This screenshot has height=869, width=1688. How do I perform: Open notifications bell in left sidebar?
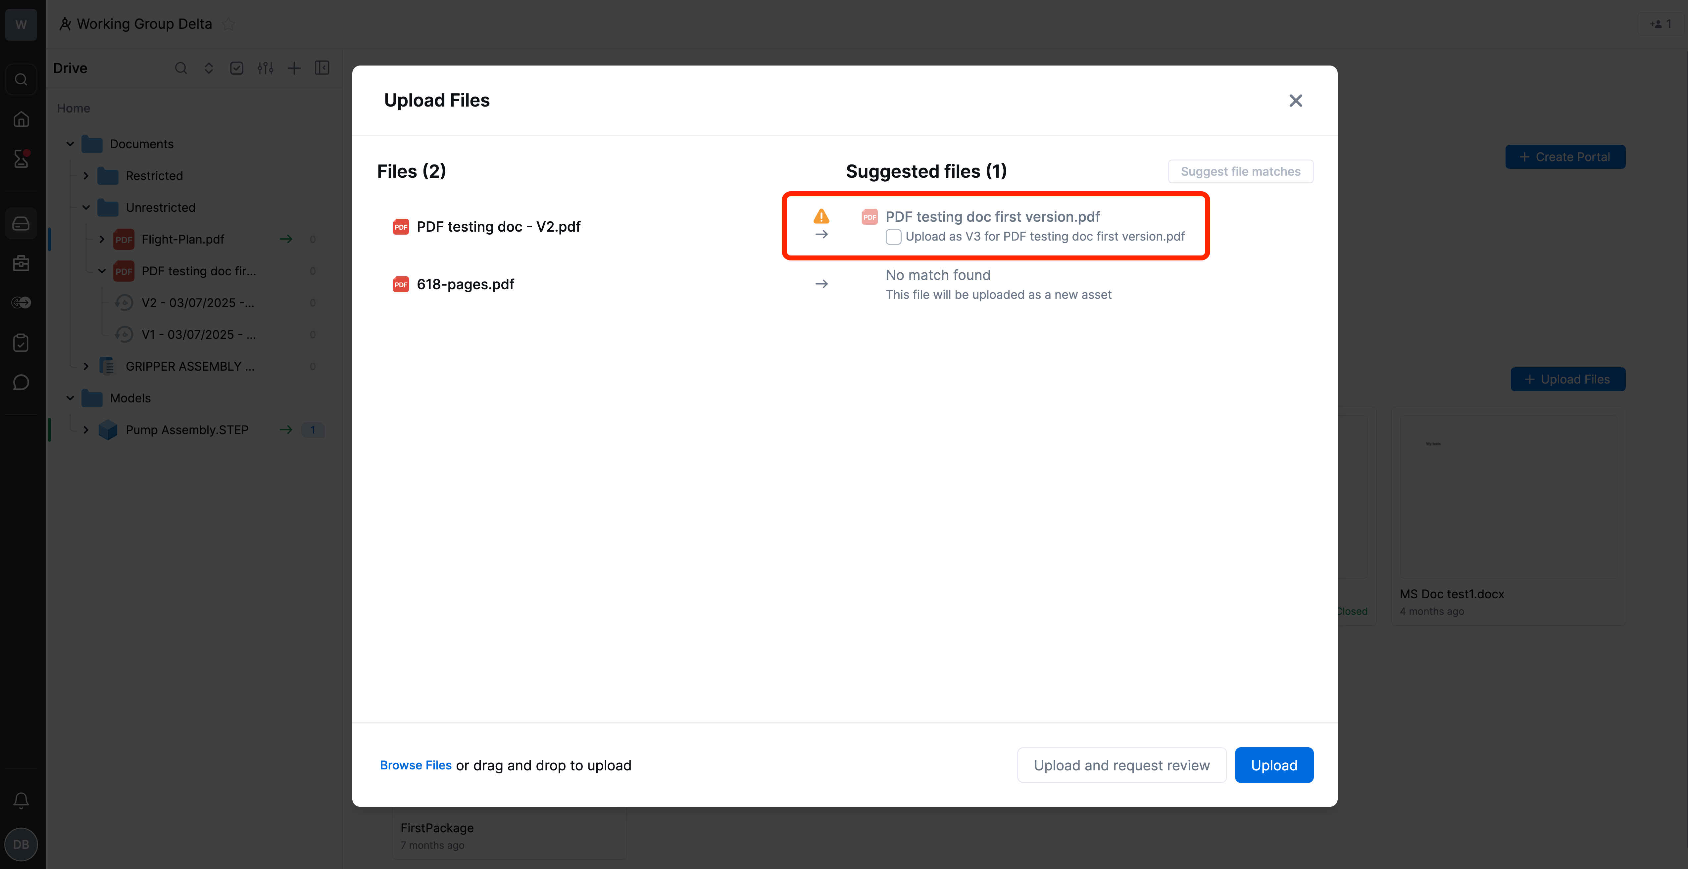click(21, 800)
